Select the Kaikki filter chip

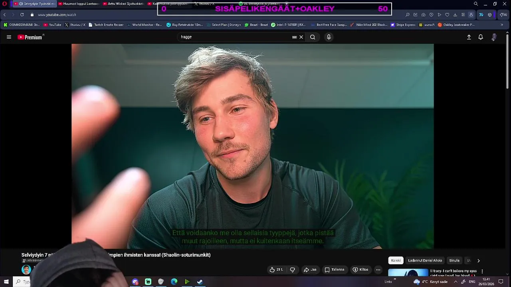[x=396, y=260]
